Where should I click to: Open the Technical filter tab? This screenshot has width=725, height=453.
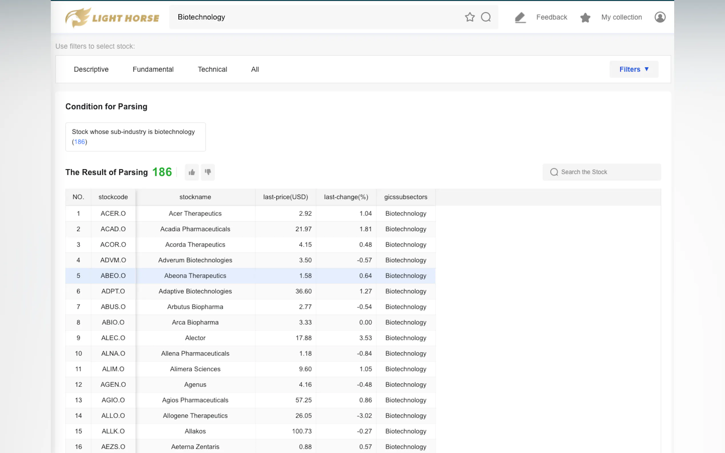pos(212,69)
